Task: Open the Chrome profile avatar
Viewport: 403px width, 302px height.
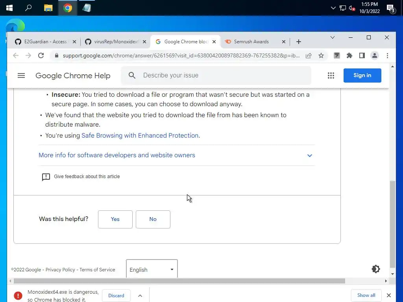Action: (375, 55)
